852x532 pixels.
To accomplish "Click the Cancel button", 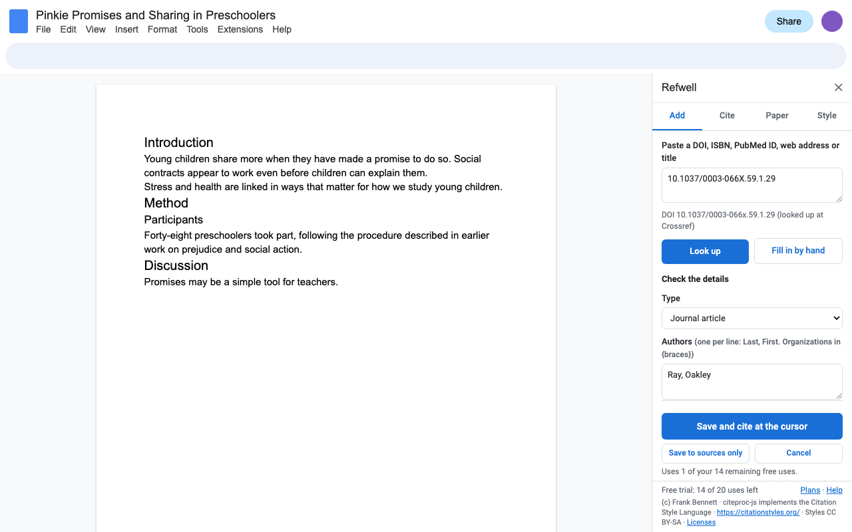I will coord(799,453).
